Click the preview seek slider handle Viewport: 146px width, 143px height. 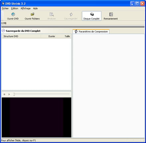pyautogui.click(x=14, y=94)
